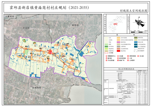Image resolution: width=152 pixels, height=107 pixels.
Task: Click the 老年活动室 legend icon
Action: coord(118,58)
